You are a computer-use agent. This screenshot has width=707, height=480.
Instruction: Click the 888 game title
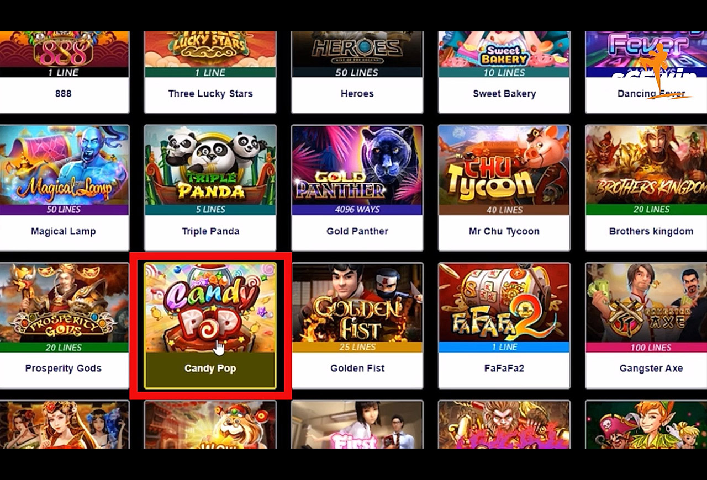[64, 94]
